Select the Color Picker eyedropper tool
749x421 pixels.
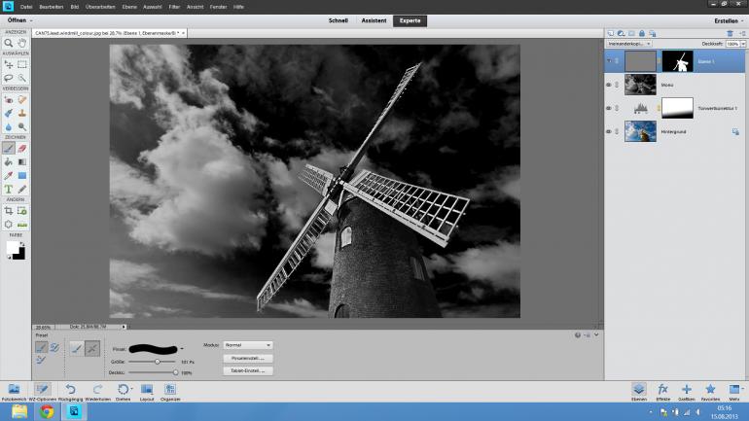coord(9,175)
